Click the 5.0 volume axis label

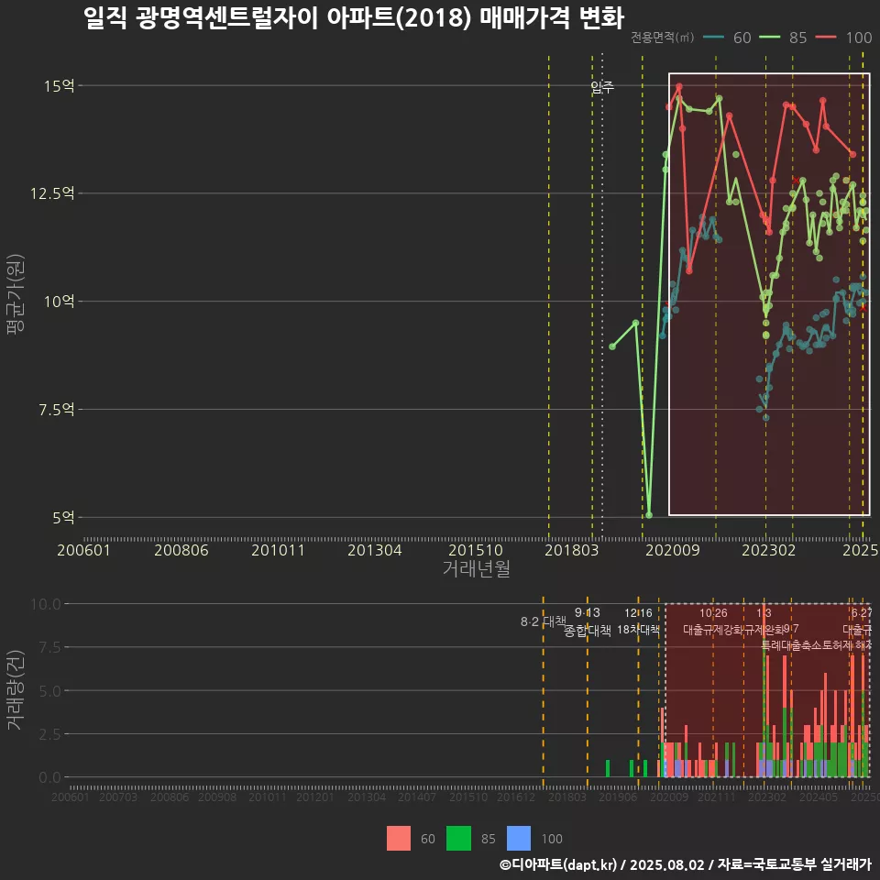pyautogui.click(x=49, y=691)
